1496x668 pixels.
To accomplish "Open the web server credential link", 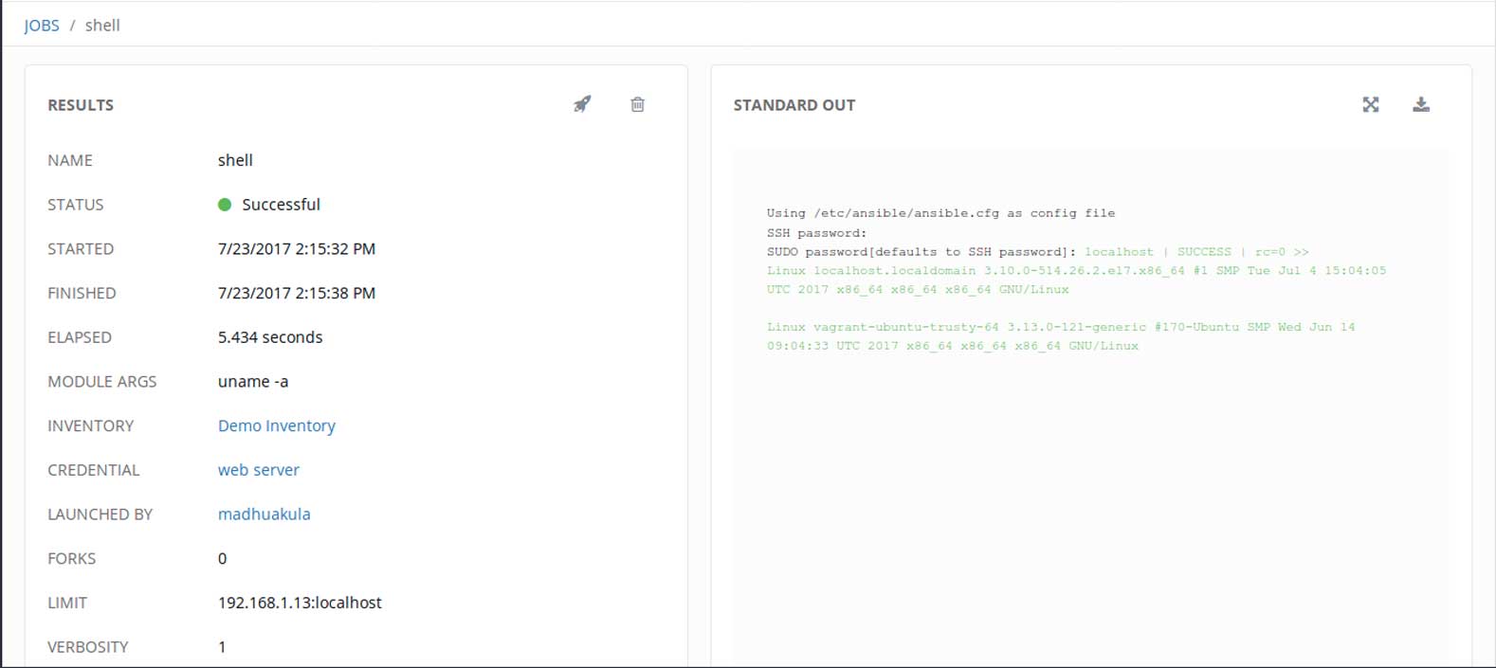I will (x=259, y=470).
